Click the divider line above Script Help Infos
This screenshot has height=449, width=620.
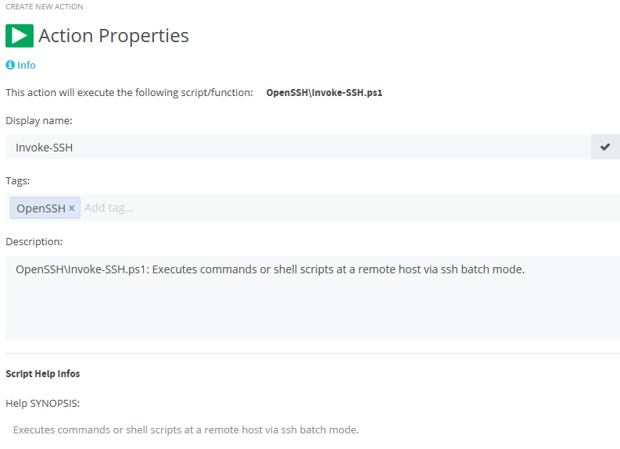tap(313, 353)
